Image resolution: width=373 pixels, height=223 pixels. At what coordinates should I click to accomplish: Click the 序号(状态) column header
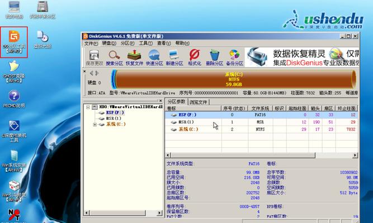point(234,108)
